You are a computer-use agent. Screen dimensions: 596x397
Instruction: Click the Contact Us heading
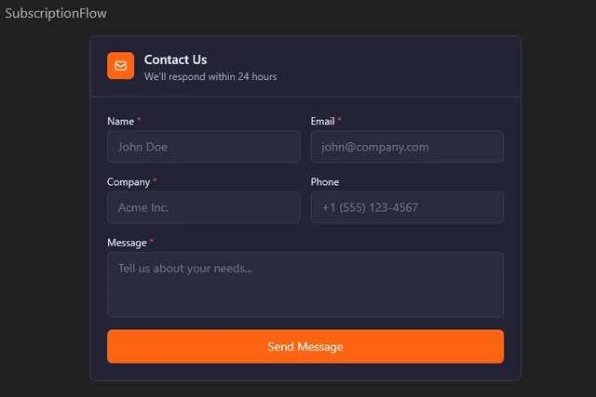click(176, 60)
